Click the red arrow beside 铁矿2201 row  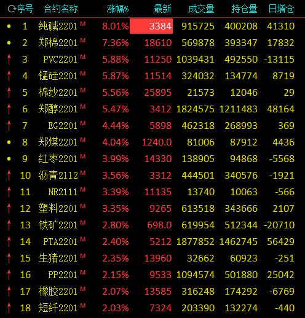pos(9,225)
